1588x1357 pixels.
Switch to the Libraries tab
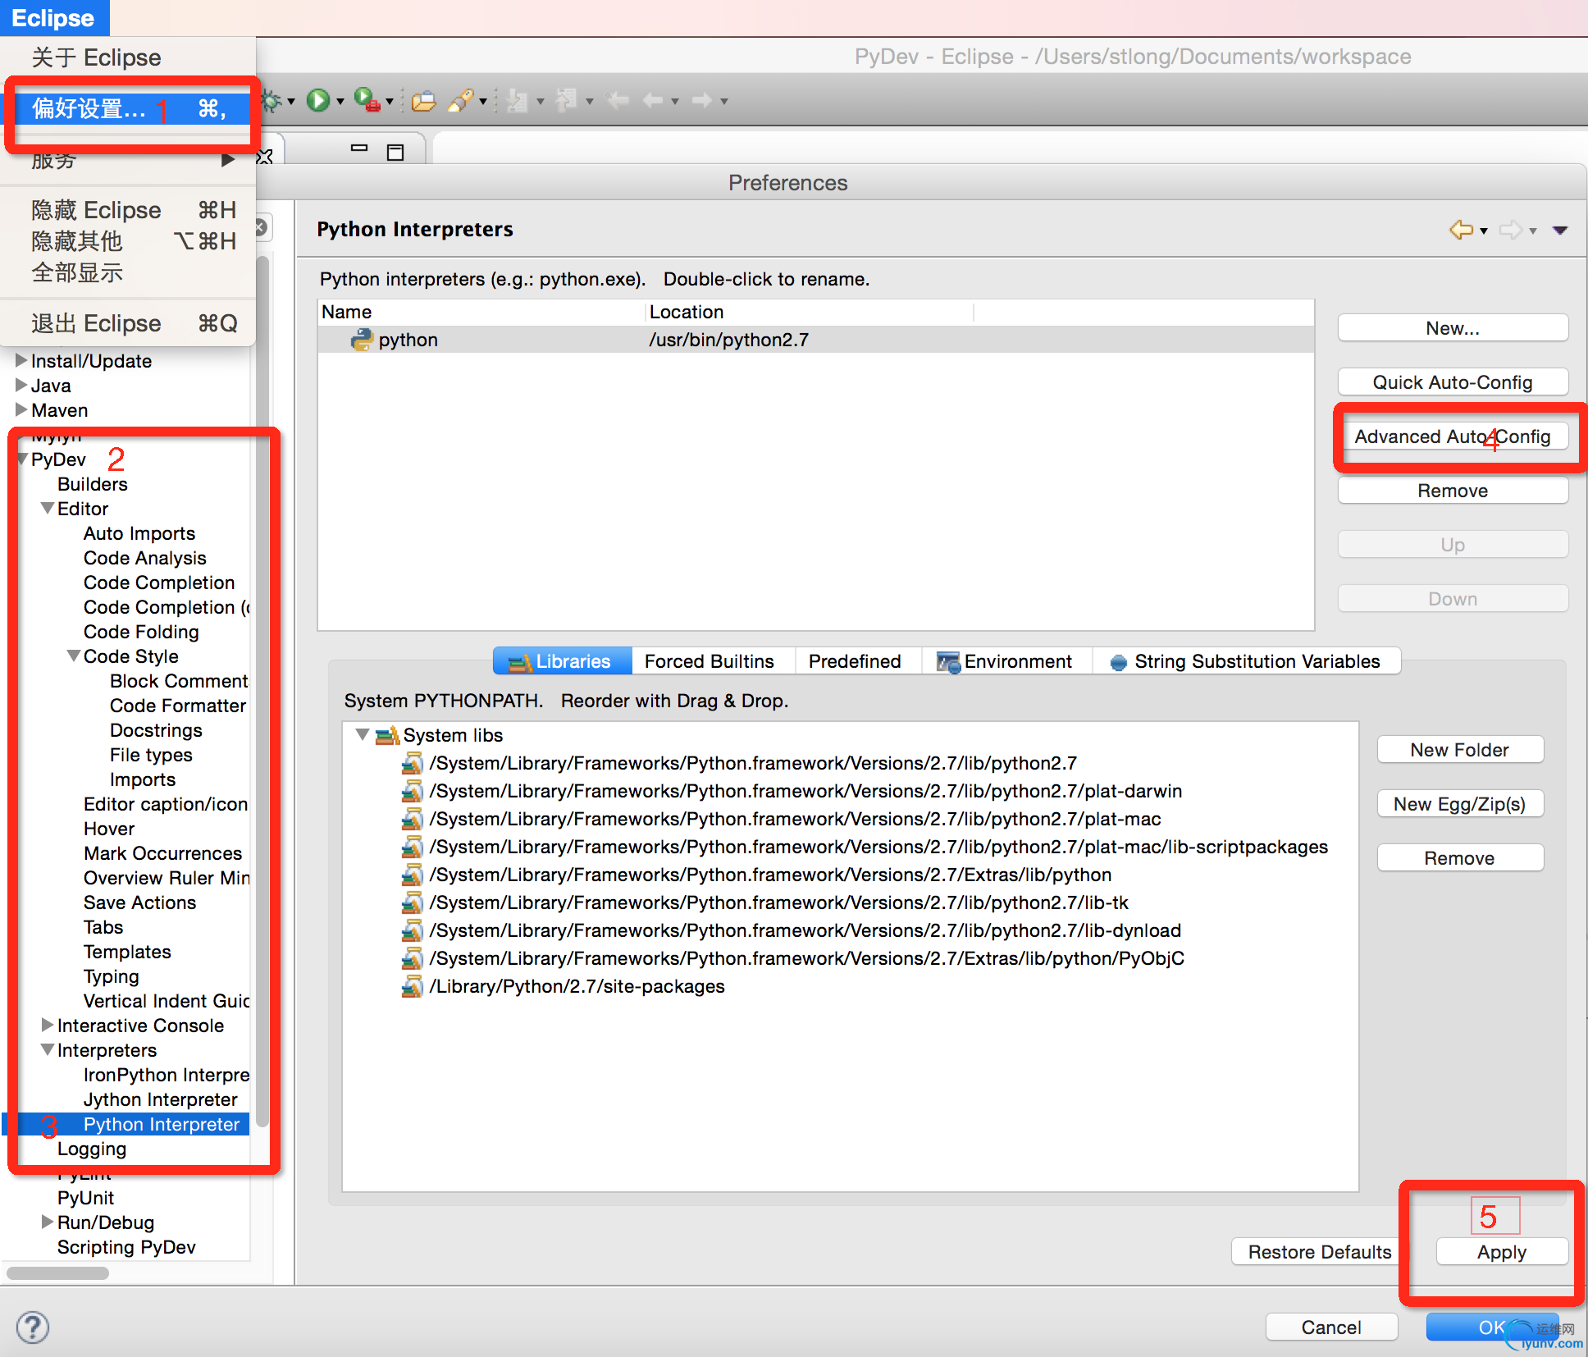coord(563,661)
